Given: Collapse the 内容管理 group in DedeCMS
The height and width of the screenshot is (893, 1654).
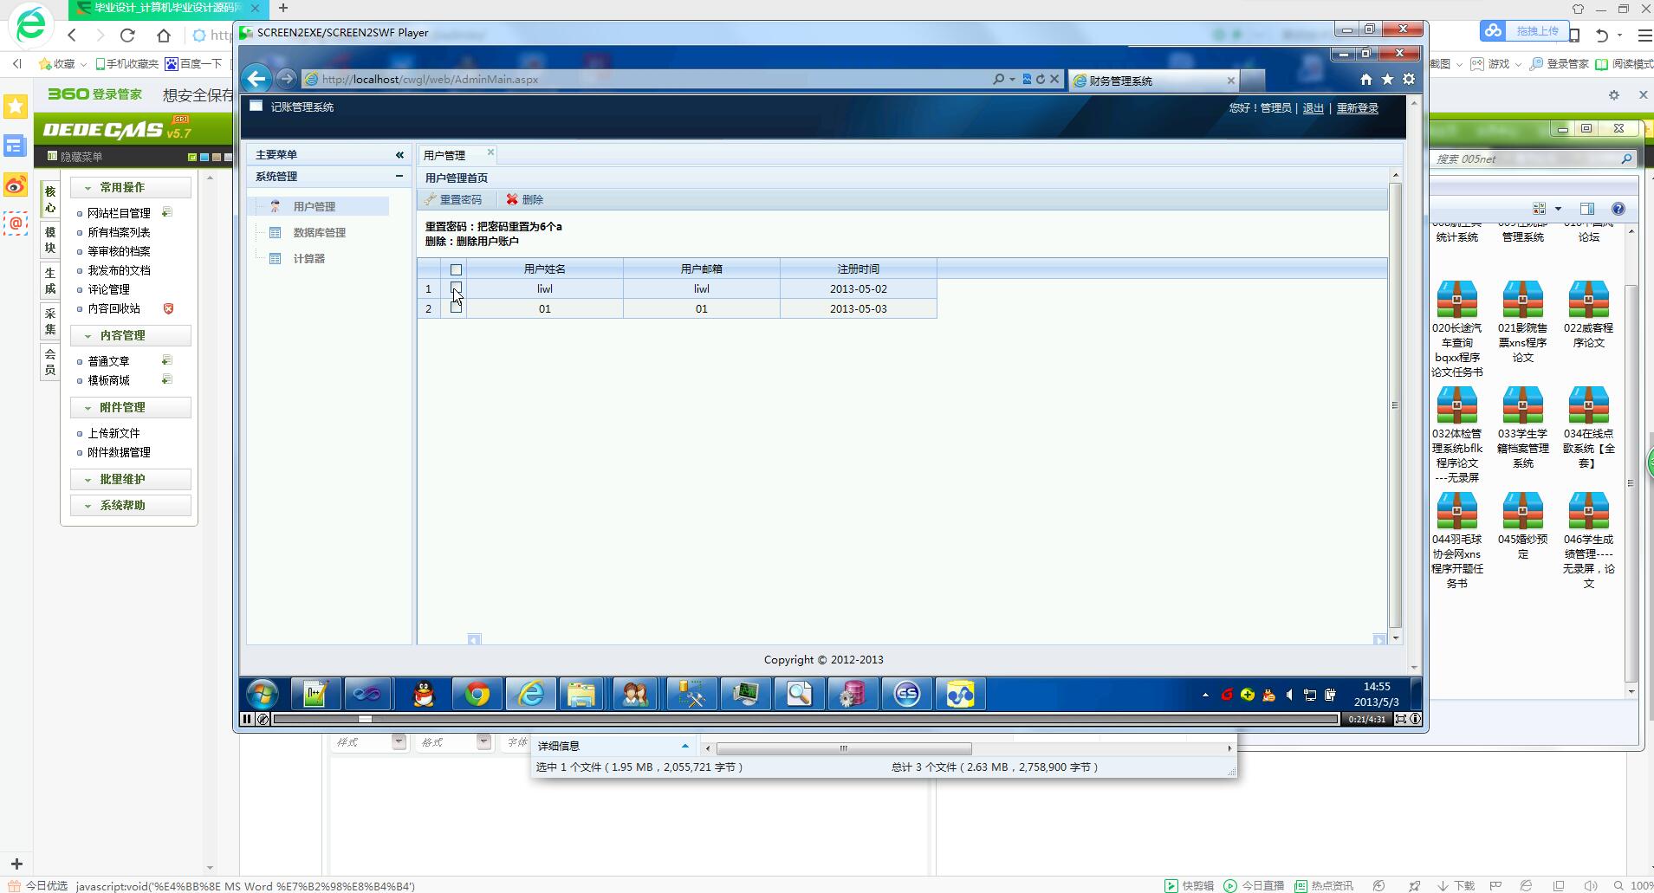Looking at the screenshot, I should tap(88, 336).
